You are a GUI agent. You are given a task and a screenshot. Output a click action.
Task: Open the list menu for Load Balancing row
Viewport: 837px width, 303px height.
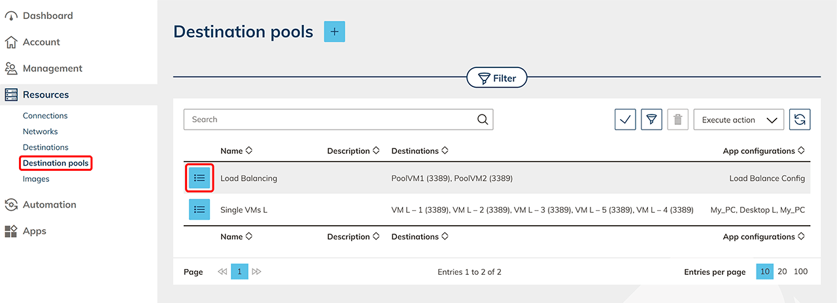coord(200,178)
